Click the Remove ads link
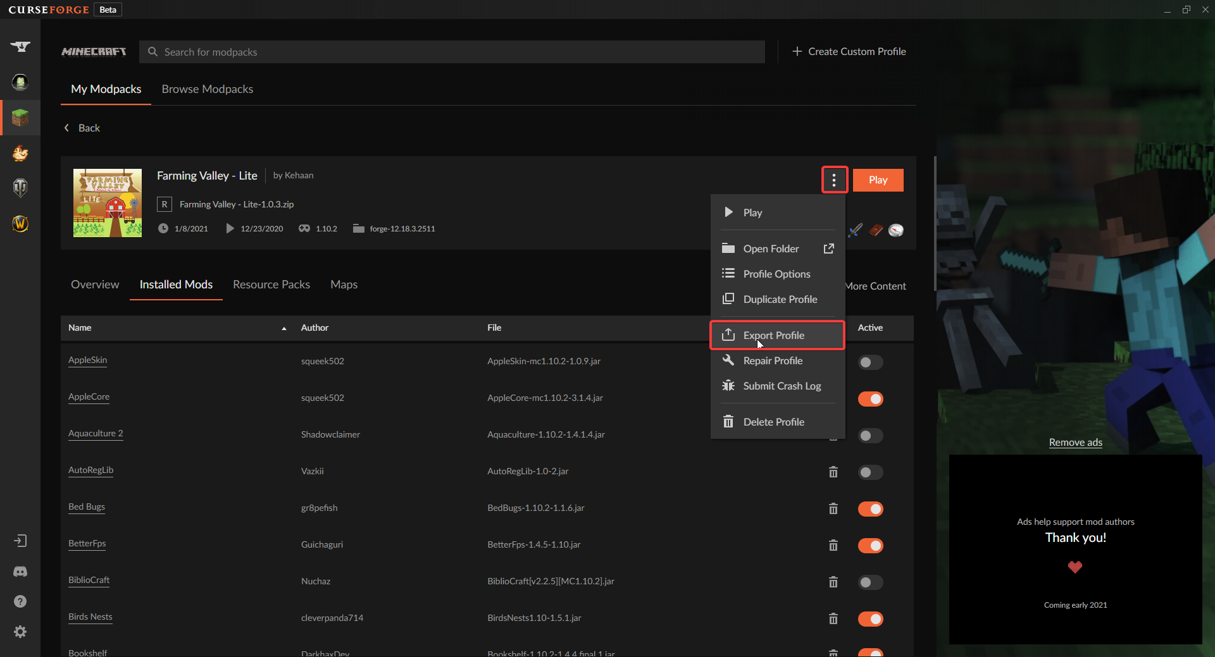The height and width of the screenshot is (657, 1215). [x=1076, y=443]
